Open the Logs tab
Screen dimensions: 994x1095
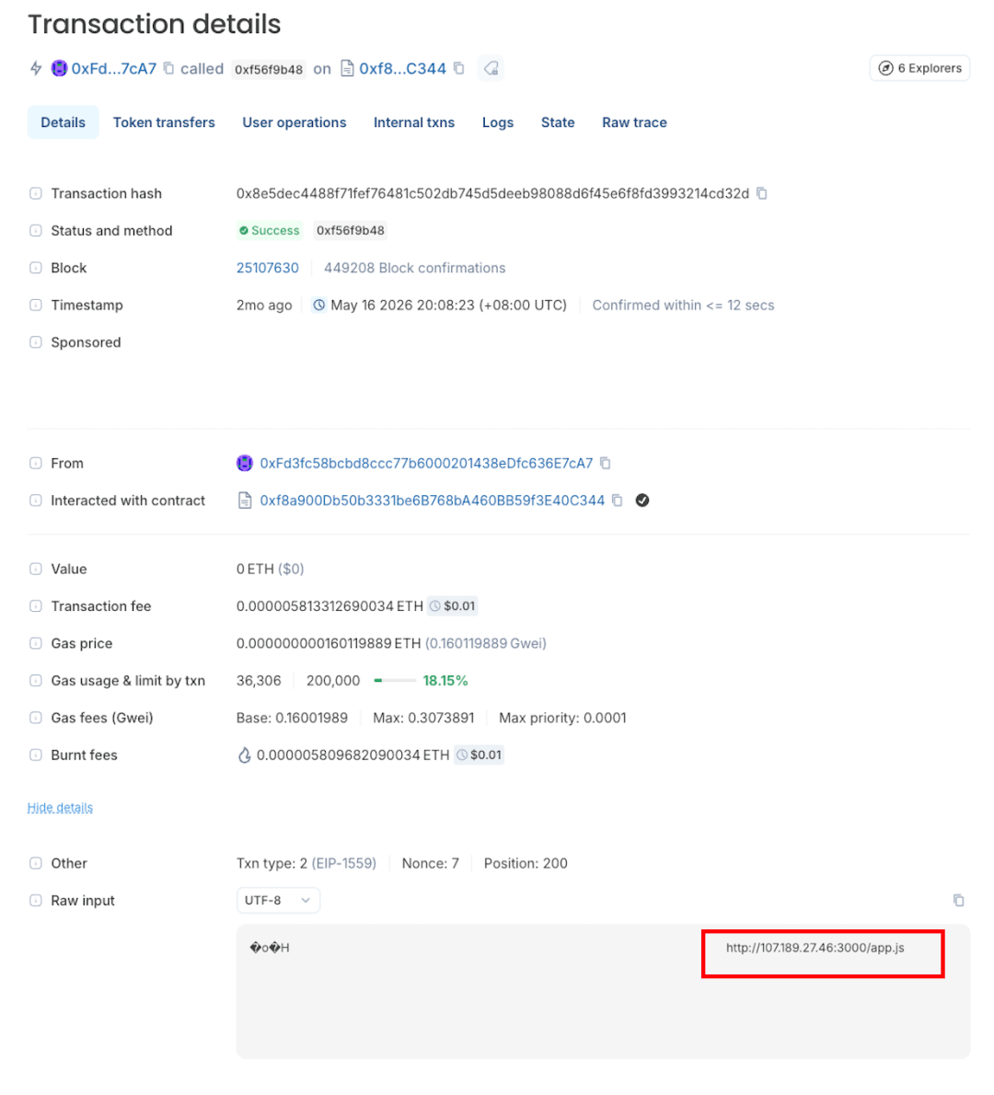click(498, 122)
